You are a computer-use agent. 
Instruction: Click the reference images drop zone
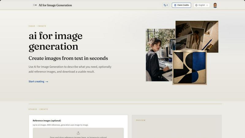coord(78,133)
